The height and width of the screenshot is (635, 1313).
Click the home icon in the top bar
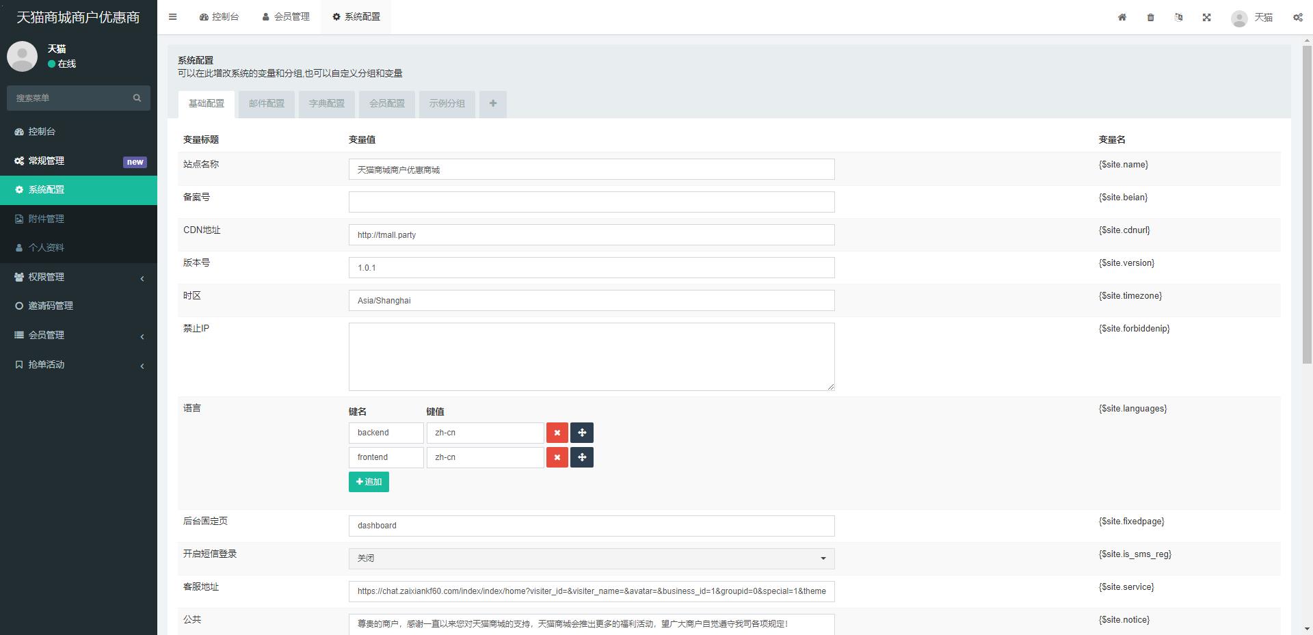(x=1122, y=17)
